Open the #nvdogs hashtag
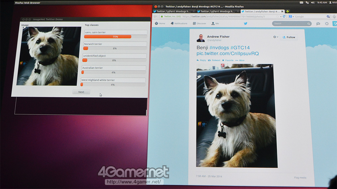Screen dimensions: 337x189 (x=219, y=48)
